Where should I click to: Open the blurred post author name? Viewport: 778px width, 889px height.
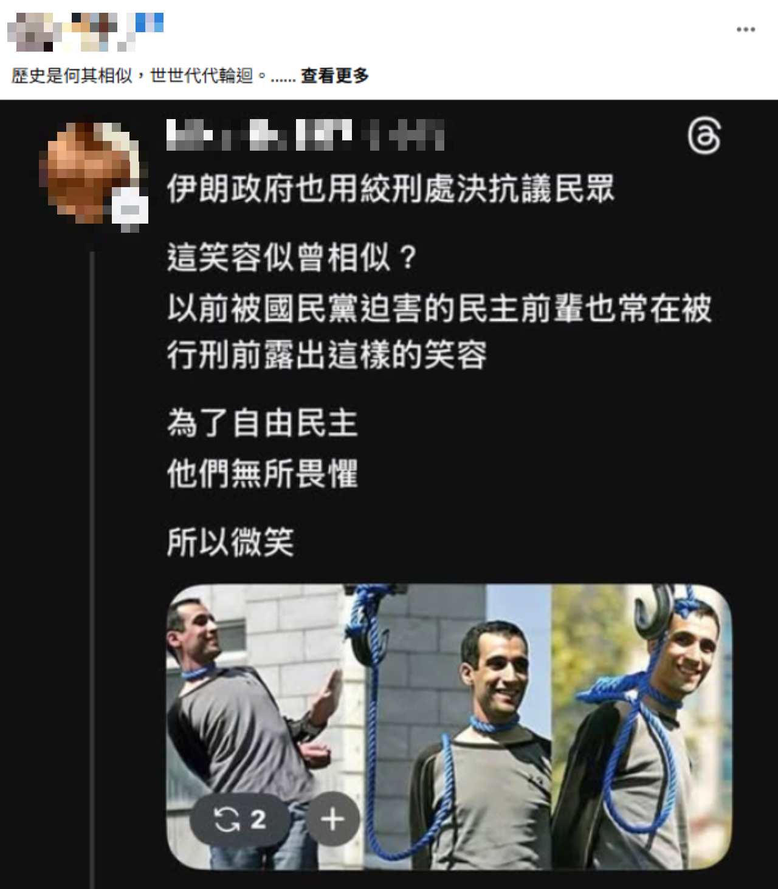(85, 29)
